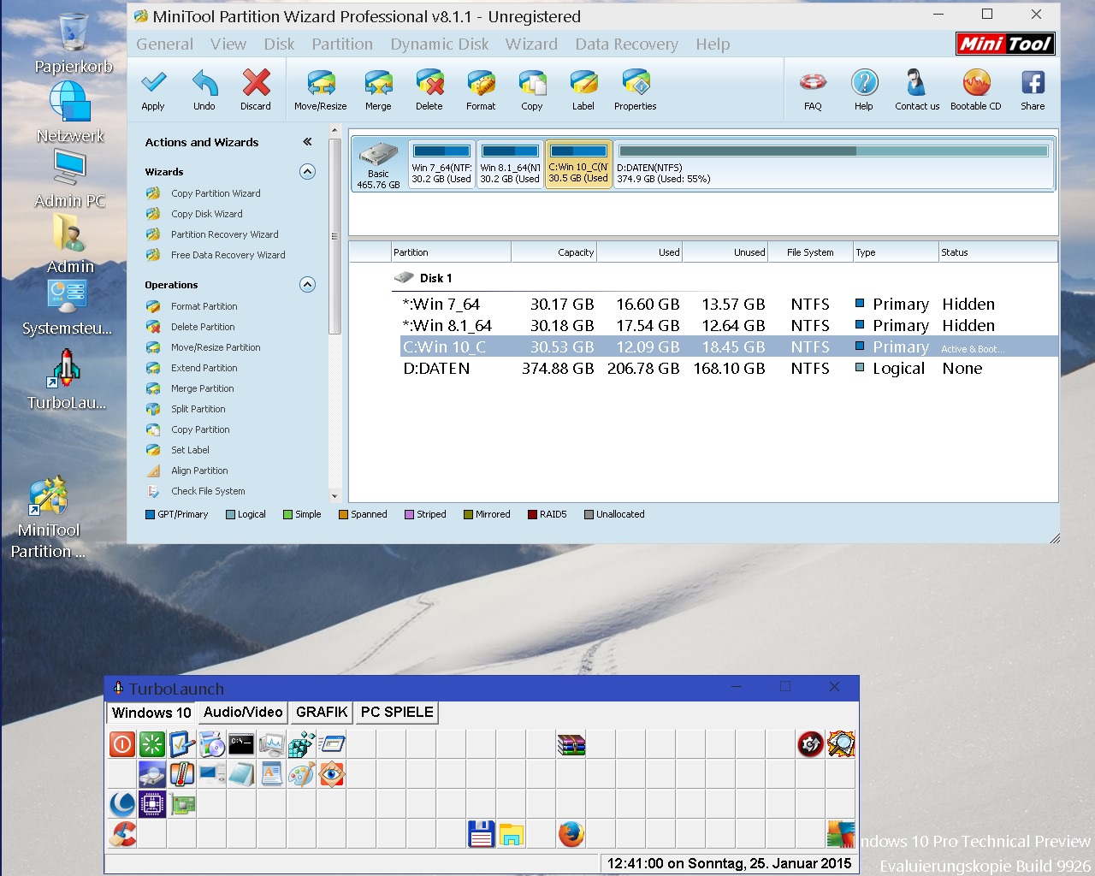Click the Undo arrow toolbar icon
The image size is (1095, 876).
tap(204, 83)
